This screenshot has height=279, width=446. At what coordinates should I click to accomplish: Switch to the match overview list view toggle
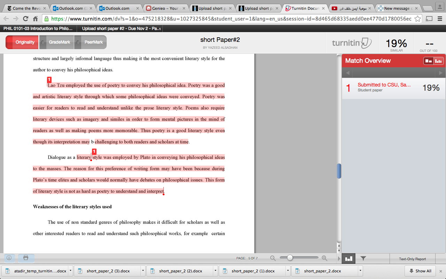click(x=429, y=61)
